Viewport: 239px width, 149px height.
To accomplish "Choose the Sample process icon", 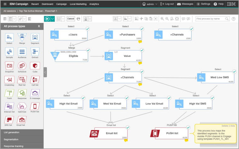I will pos(9,52).
